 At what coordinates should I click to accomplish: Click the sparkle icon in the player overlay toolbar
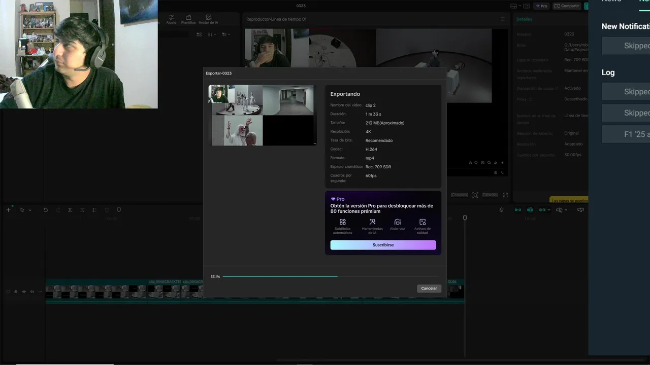pos(502,163)
